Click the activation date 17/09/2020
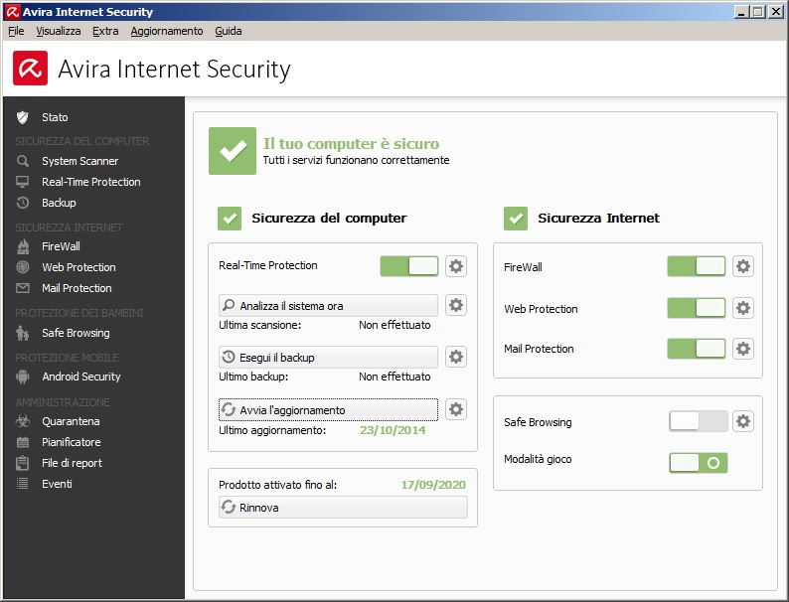The width and height of the screenshot is (789, 602). coord(433,485)
